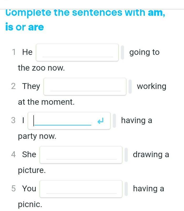This screenshot has height=211, width=184.
Task: Click the gray bar before "drawing a"
Action: pos(126,155)
